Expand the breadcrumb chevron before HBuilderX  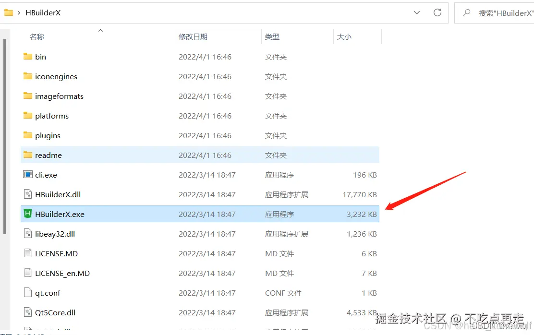coord(19,12)
